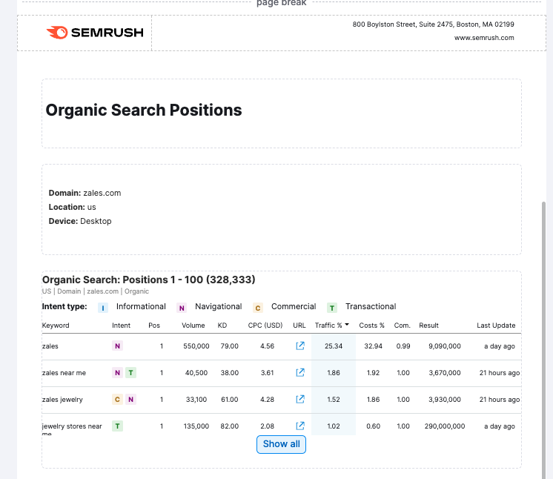This screenshot has height=479, width=553.
Task: Click the traffic value 1.52
Action: pyautogui.click(x=334, y=399)
